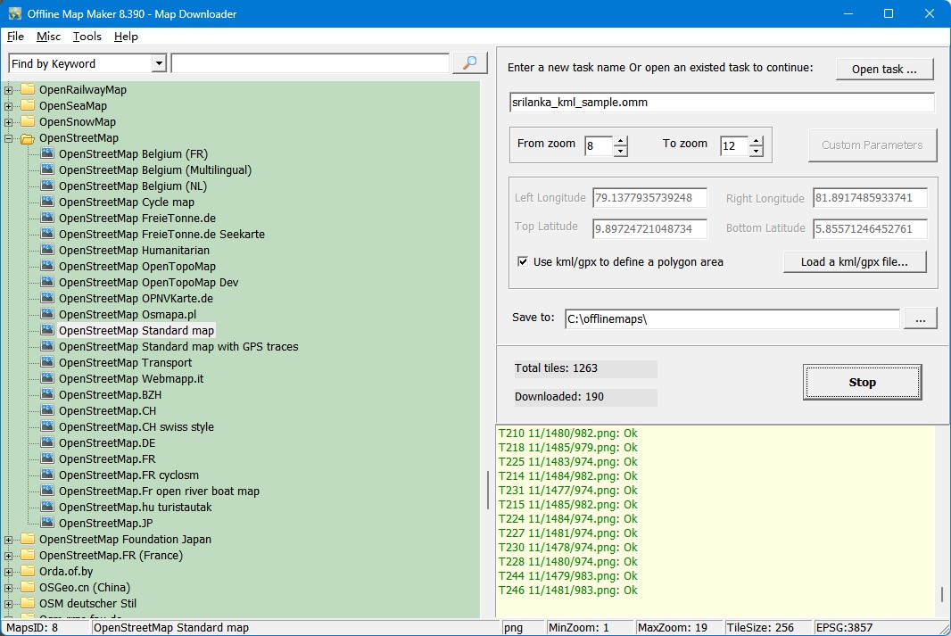Click icon beside OpenStreetMap FreieTonne.de Seekarte

coord(47,234)
